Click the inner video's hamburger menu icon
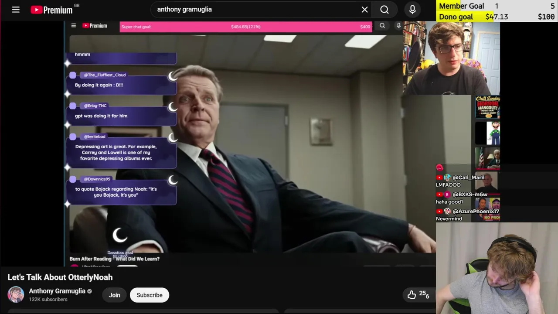558x314 pixels. click(x=74, y=26)
